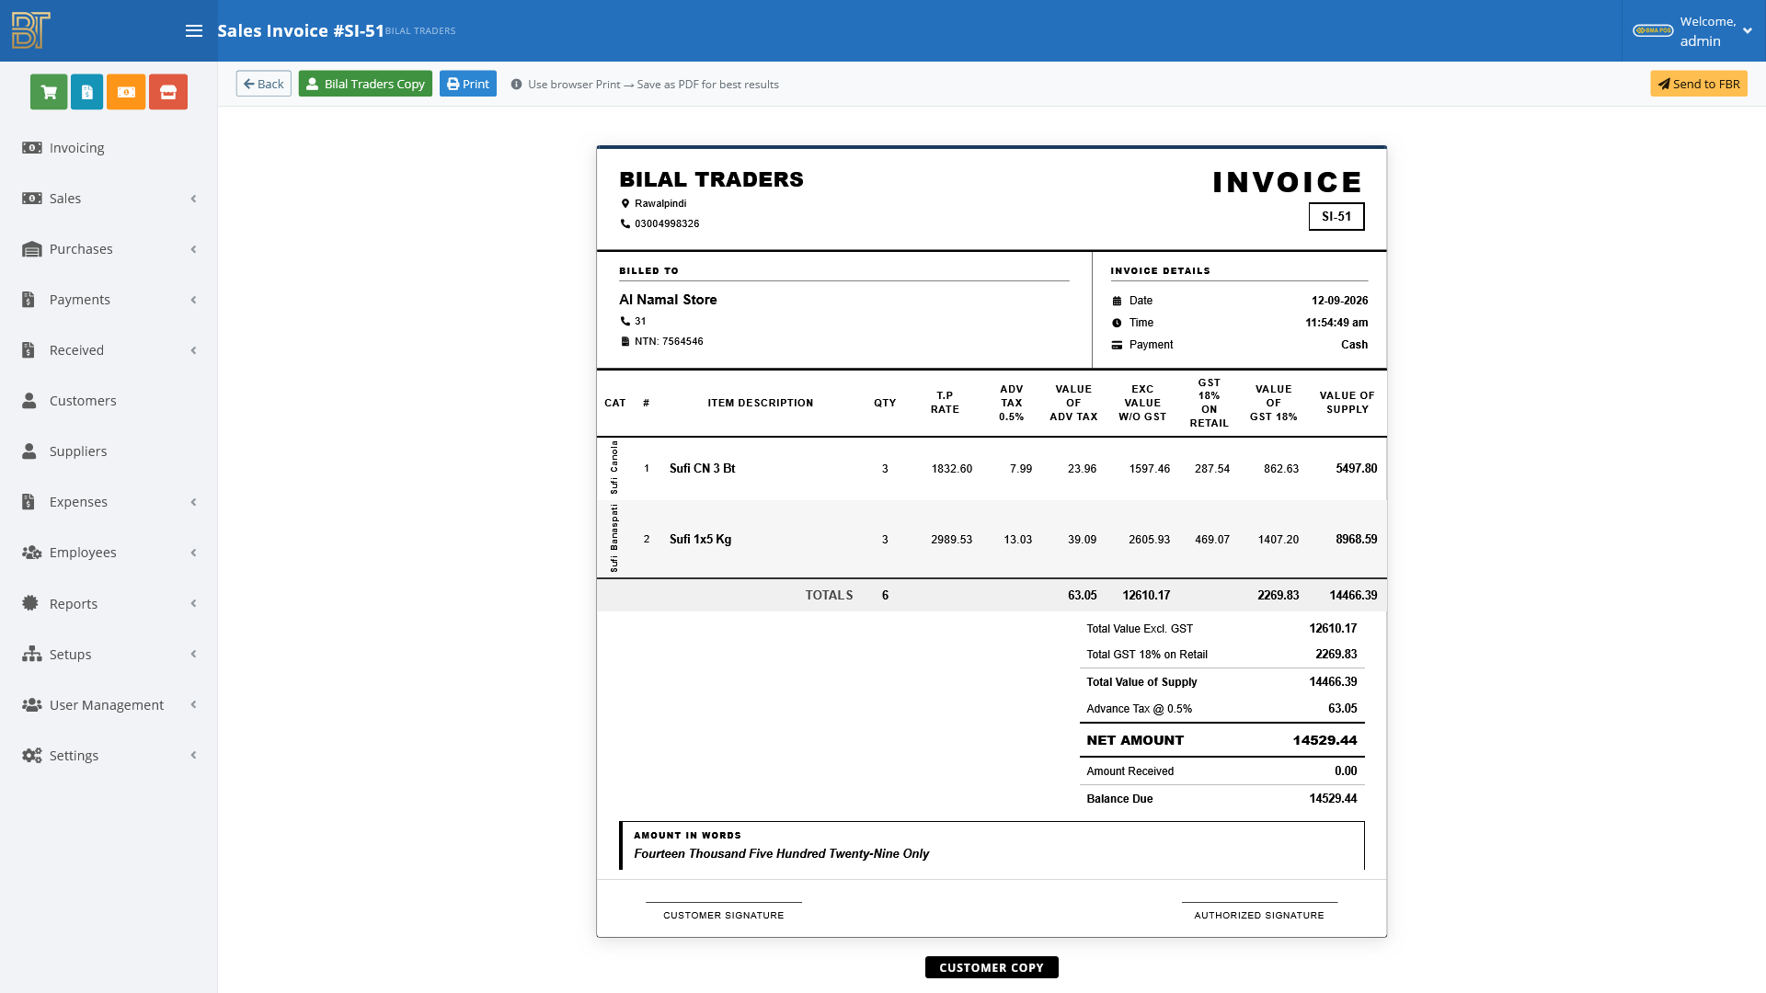
Task: Expand the User Management submenu chevron
Action: pos(193,704)
